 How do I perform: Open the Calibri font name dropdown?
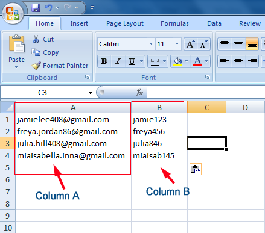[151, 44]
